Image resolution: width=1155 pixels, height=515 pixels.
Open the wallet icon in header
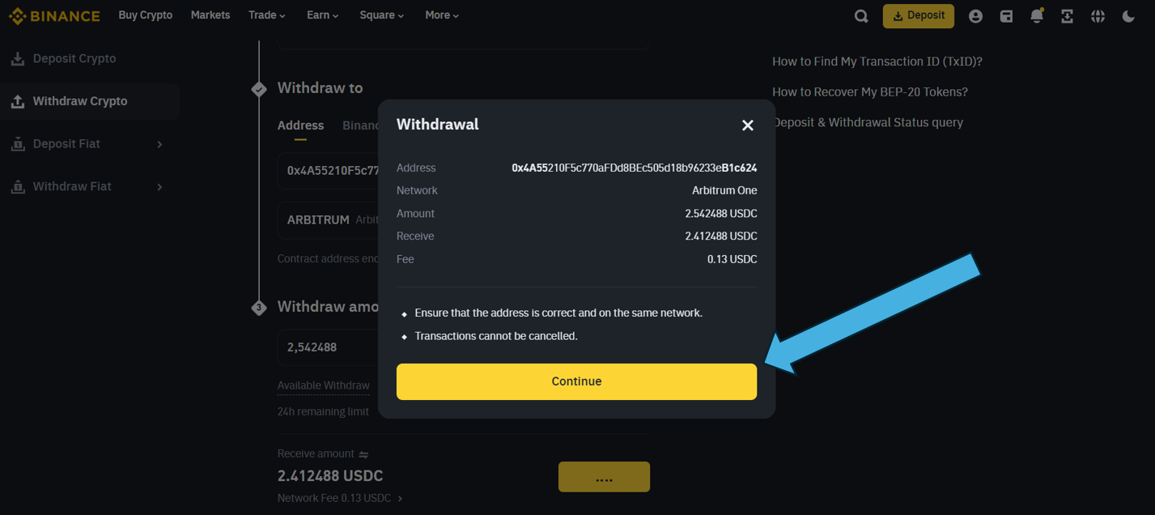[1006, 16]
